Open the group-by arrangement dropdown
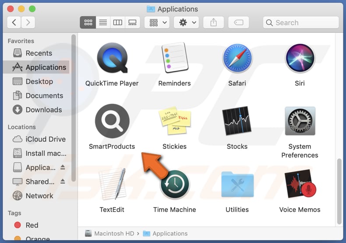Image resolution: width=346 pixels, height=243 pixels. (x=157, y=22)
